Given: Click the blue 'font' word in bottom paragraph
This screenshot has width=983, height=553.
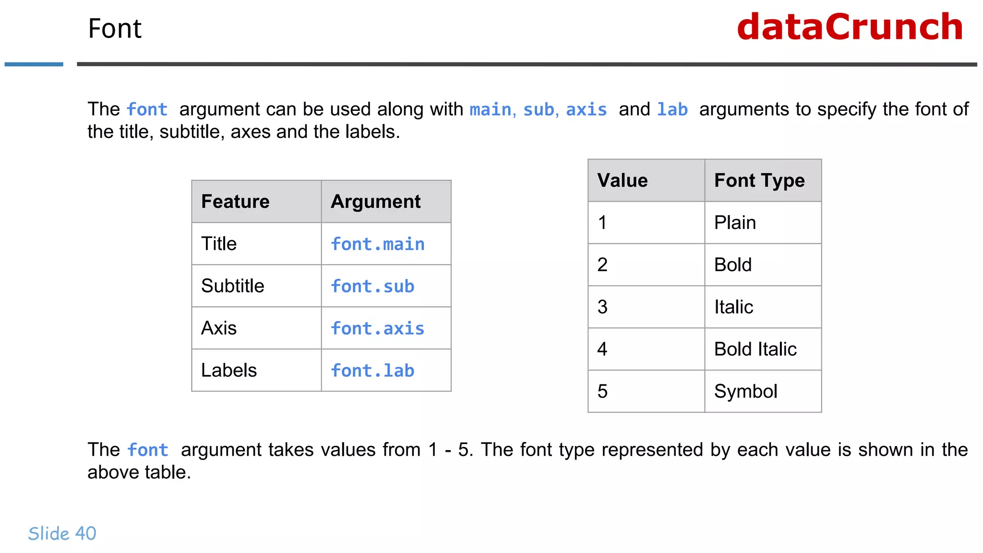Looking at the screenshot, I should tap(148, 450).
